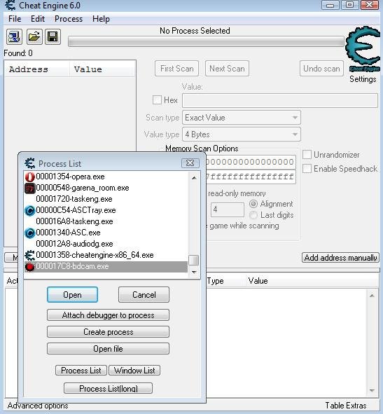Open the Edit menu
The image size is (383, 414).
(x=38, y=19)
